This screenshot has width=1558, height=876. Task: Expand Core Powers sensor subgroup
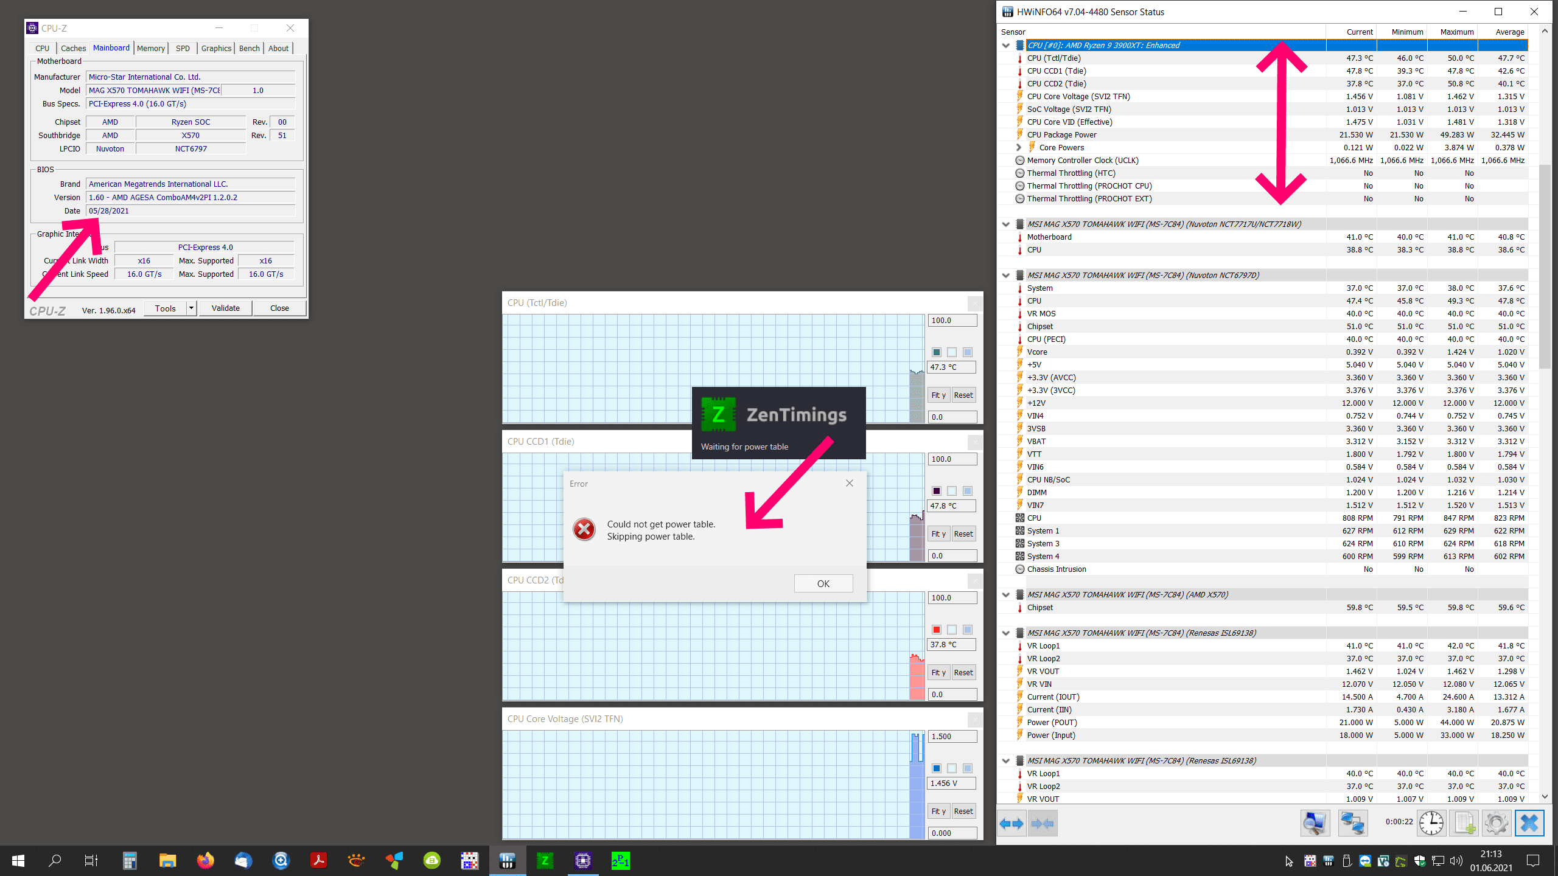point(1018,148)
